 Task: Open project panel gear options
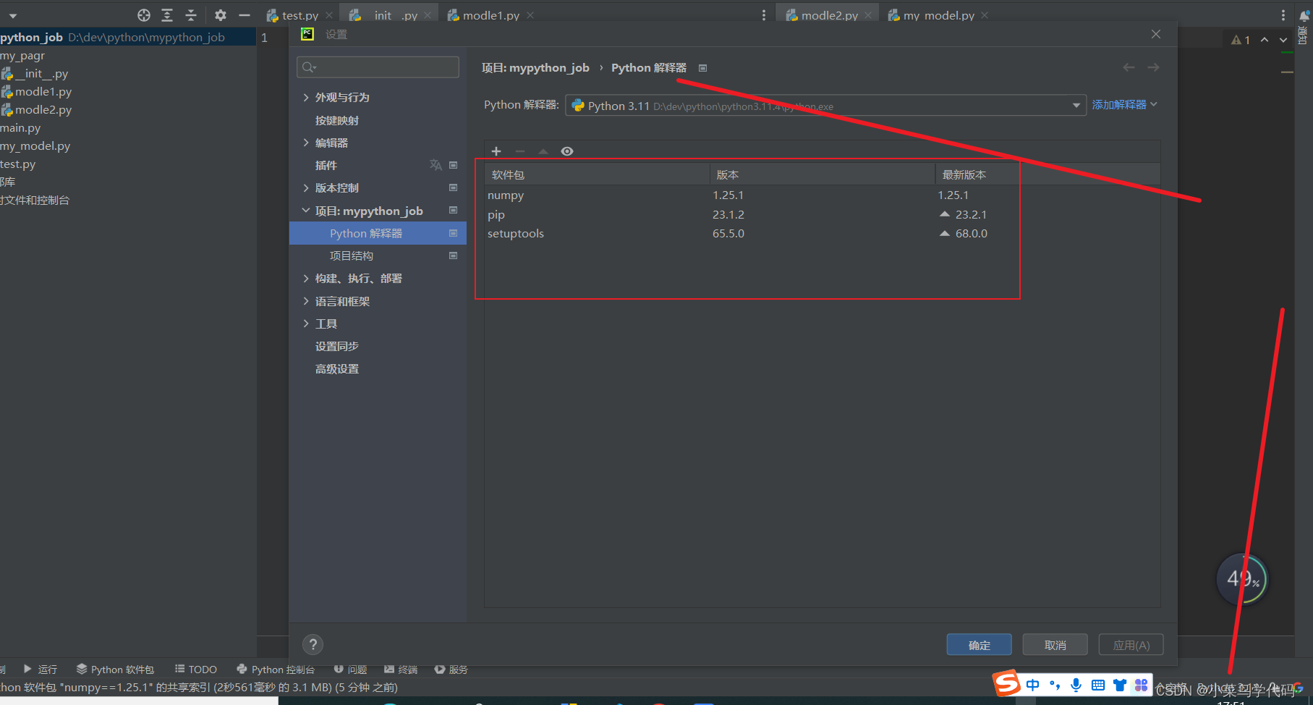point(221,15)
